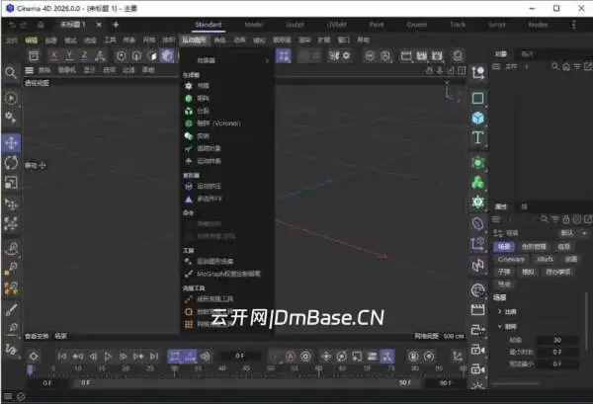Toggle the Z axis lock
This screenshot has height=404, width=593.
point(84,56)
